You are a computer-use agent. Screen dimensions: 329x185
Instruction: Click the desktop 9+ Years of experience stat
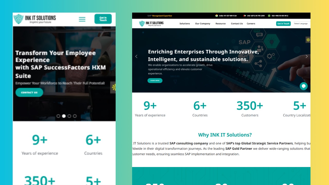tap(150, 109)
